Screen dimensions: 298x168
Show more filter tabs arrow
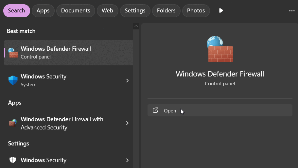click(221, 10)
